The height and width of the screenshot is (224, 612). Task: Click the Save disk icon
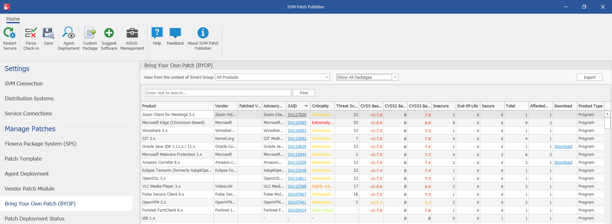coord(48,33)
